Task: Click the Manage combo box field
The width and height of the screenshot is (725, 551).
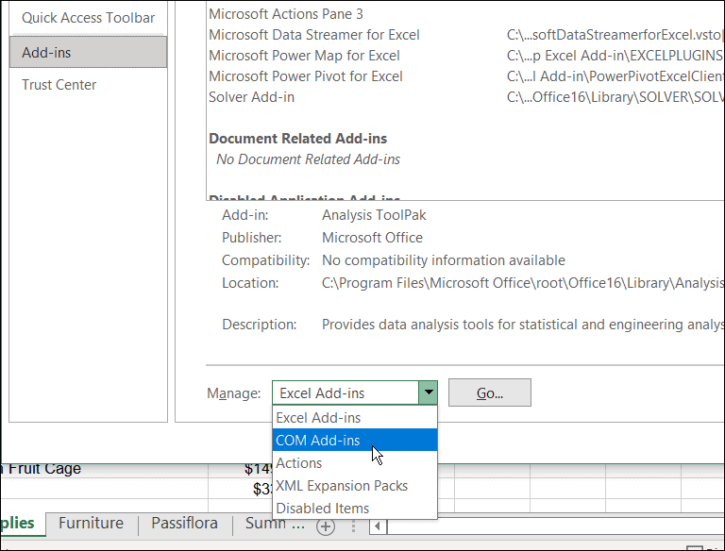Action: 346,393
